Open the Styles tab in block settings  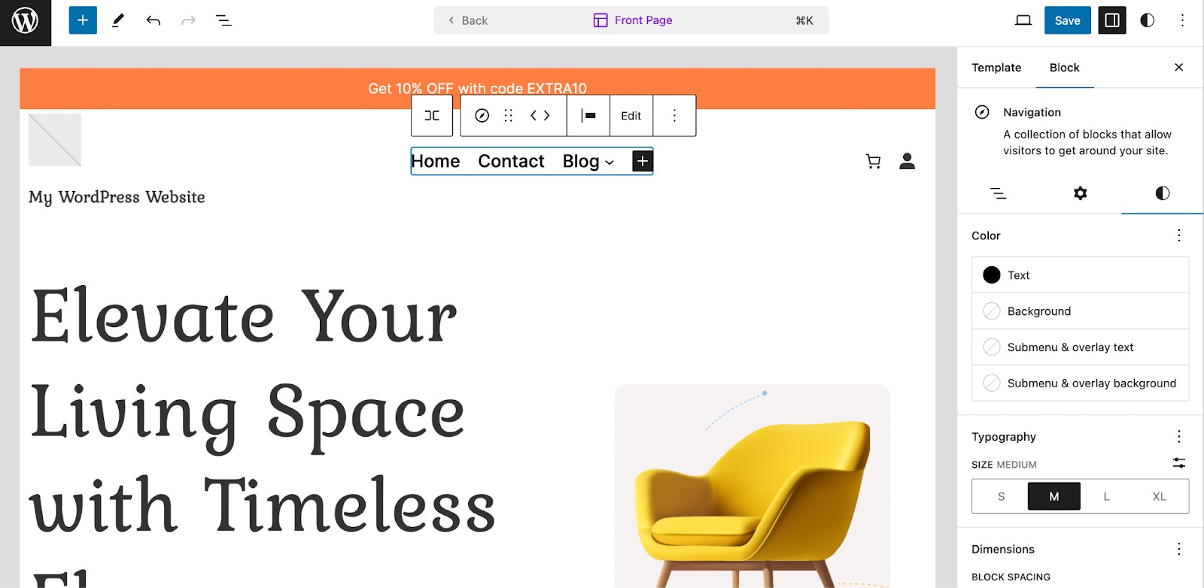1163,193
